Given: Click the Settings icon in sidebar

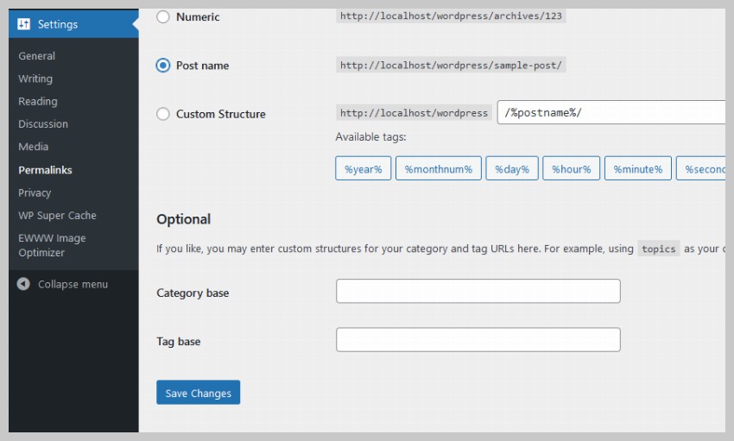Looking at the screenshot, I should point(24,24).
